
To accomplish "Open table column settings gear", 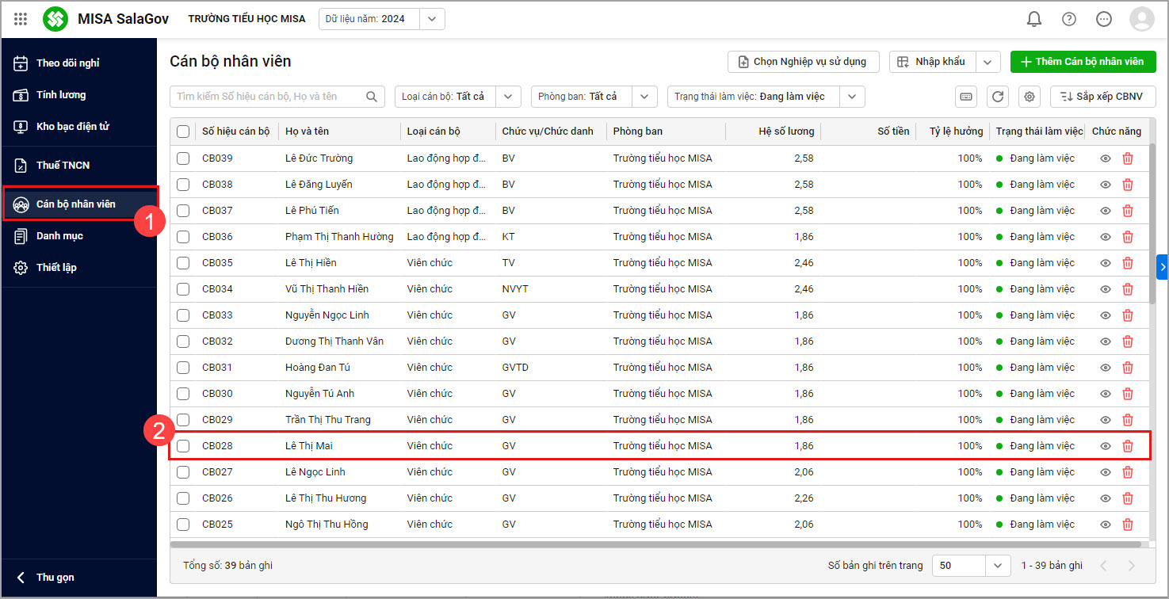I will tap(1030, 97).
